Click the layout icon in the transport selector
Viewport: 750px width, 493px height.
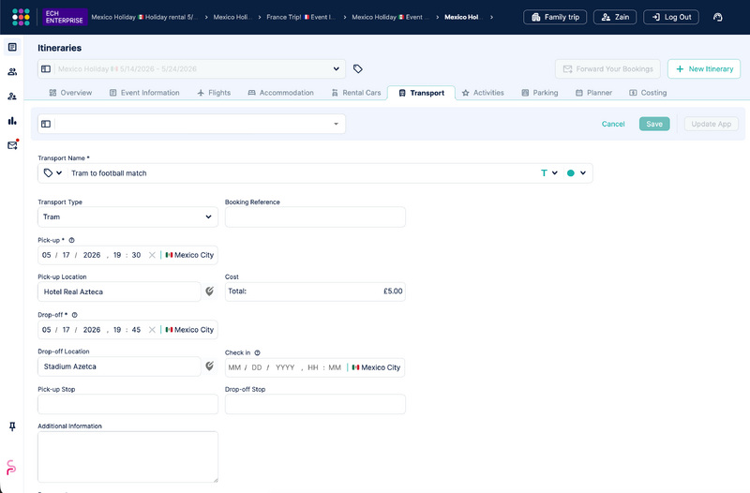point(46,124)
